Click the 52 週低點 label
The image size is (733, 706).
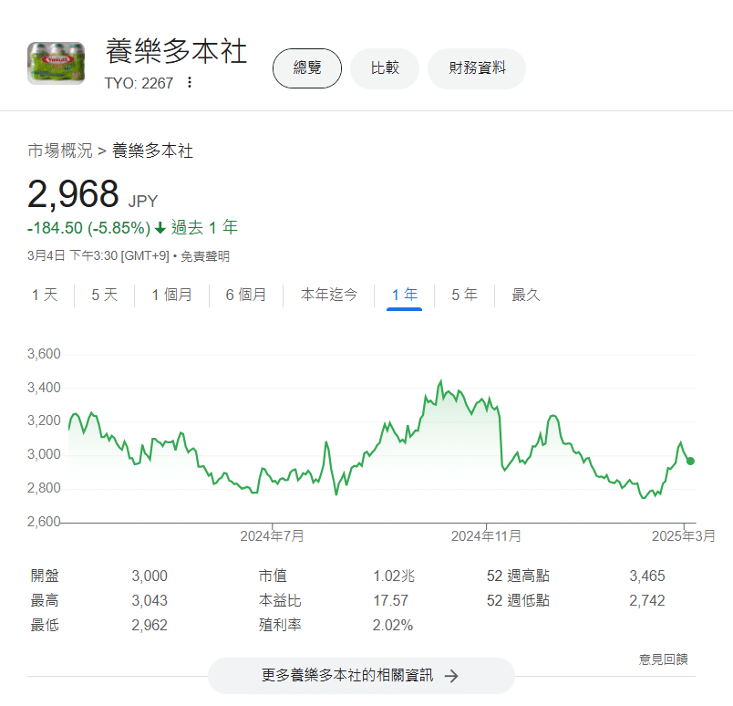(x=518, y=601)
